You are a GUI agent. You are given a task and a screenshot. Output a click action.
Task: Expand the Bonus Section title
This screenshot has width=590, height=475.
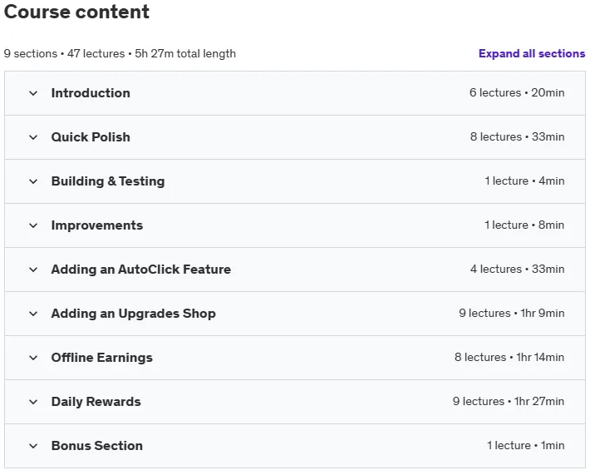(x=97, y=446)
